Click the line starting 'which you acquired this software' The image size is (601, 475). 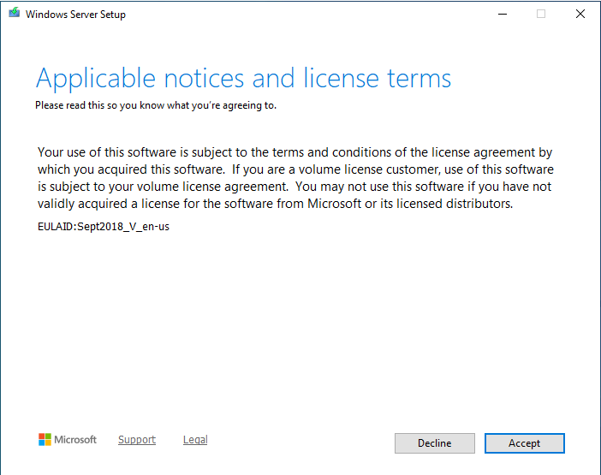295,169
